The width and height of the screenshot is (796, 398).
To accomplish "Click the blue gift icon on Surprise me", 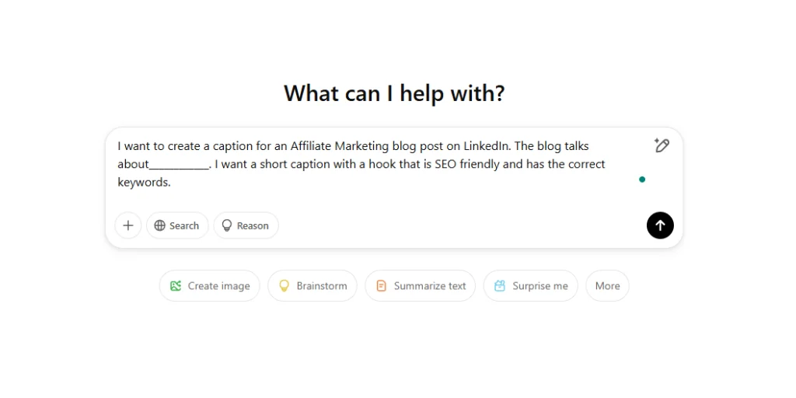I will tap(500, 286).
